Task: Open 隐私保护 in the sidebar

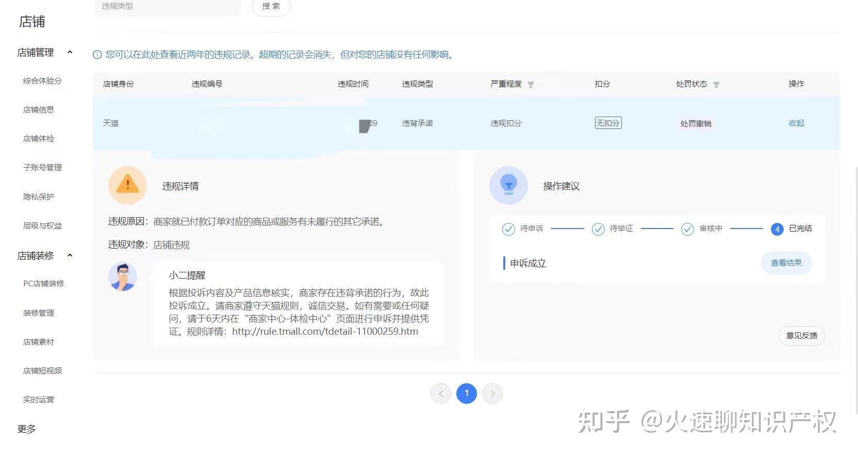Action: [x=39, y=197]
